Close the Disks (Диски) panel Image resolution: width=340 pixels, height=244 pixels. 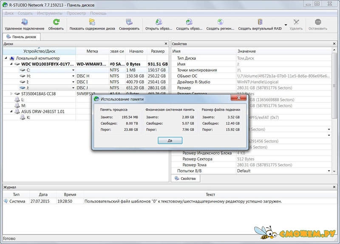click(166, 44)
